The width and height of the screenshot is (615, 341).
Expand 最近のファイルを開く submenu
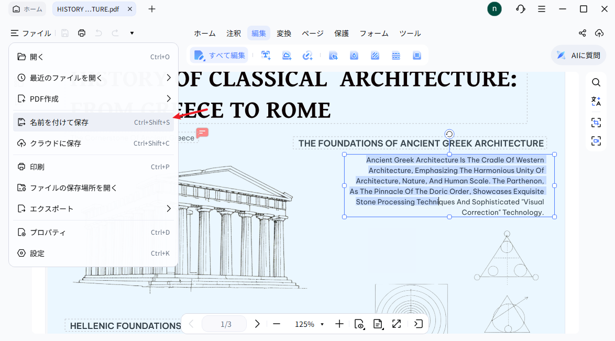[93, 78]
